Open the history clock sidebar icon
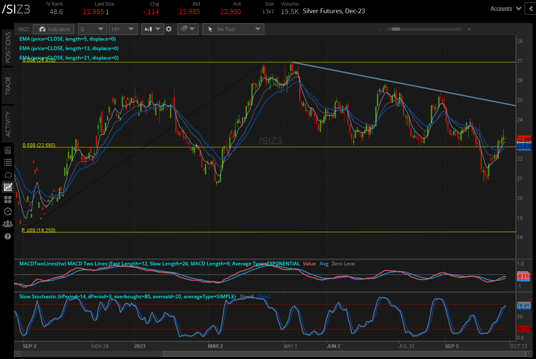This screenshot has height=359, width=536. 8,211
